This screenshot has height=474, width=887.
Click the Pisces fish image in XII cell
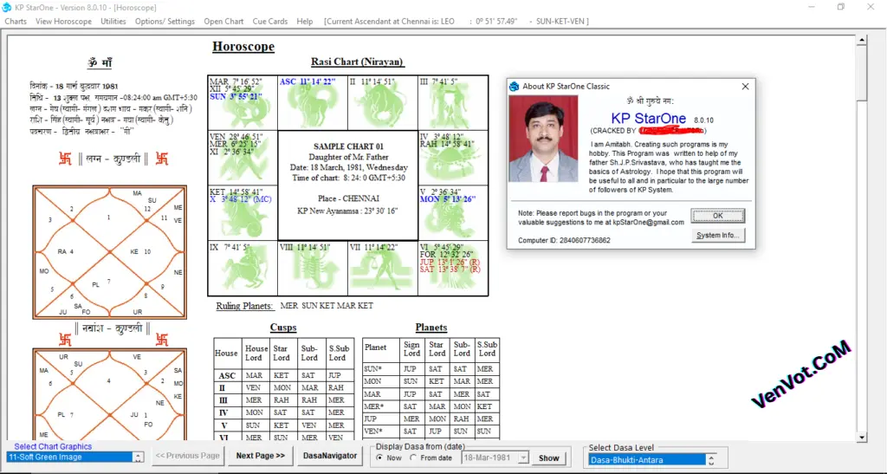244,106
